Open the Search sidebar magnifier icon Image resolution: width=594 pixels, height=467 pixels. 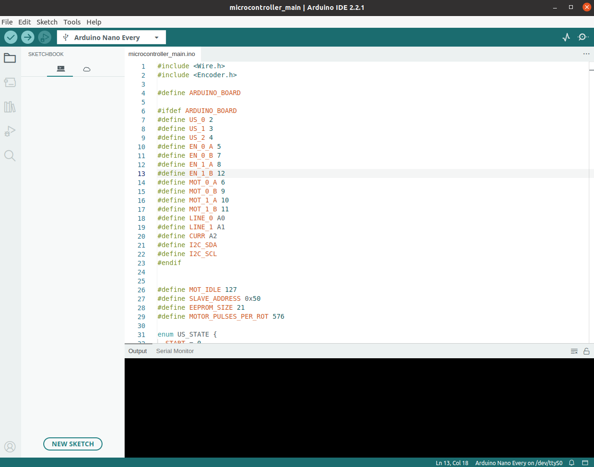tap(10, 155)
